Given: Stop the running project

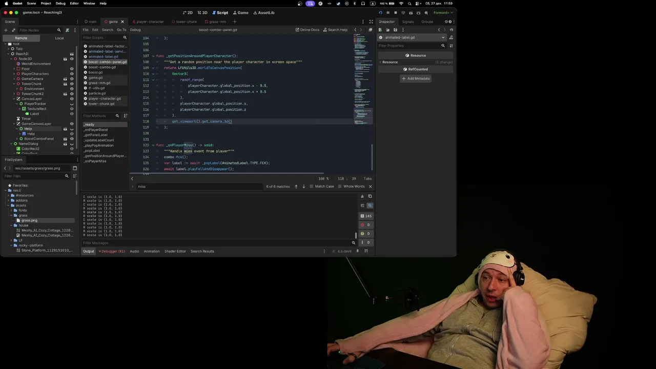Looking at the screenshot, I should (x=395, y=12).
